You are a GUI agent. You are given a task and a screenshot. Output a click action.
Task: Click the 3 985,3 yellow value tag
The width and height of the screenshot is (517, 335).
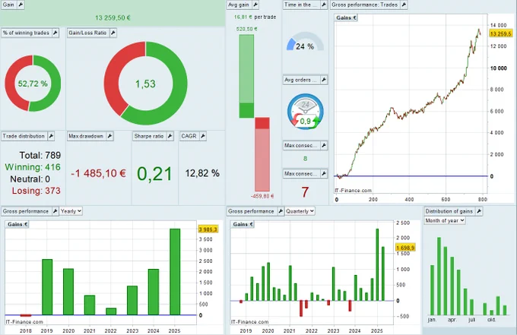coord(208,229)
